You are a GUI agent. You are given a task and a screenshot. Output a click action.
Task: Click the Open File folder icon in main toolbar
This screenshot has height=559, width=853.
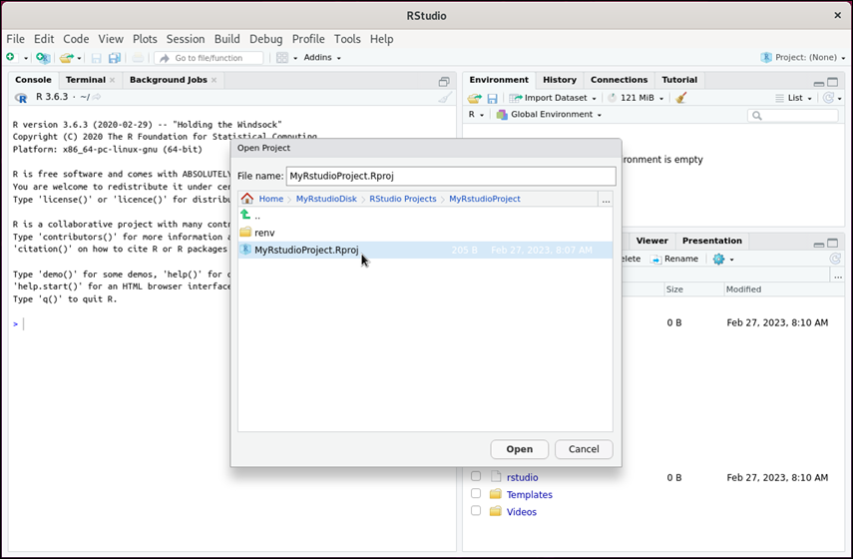coord(67,57)
